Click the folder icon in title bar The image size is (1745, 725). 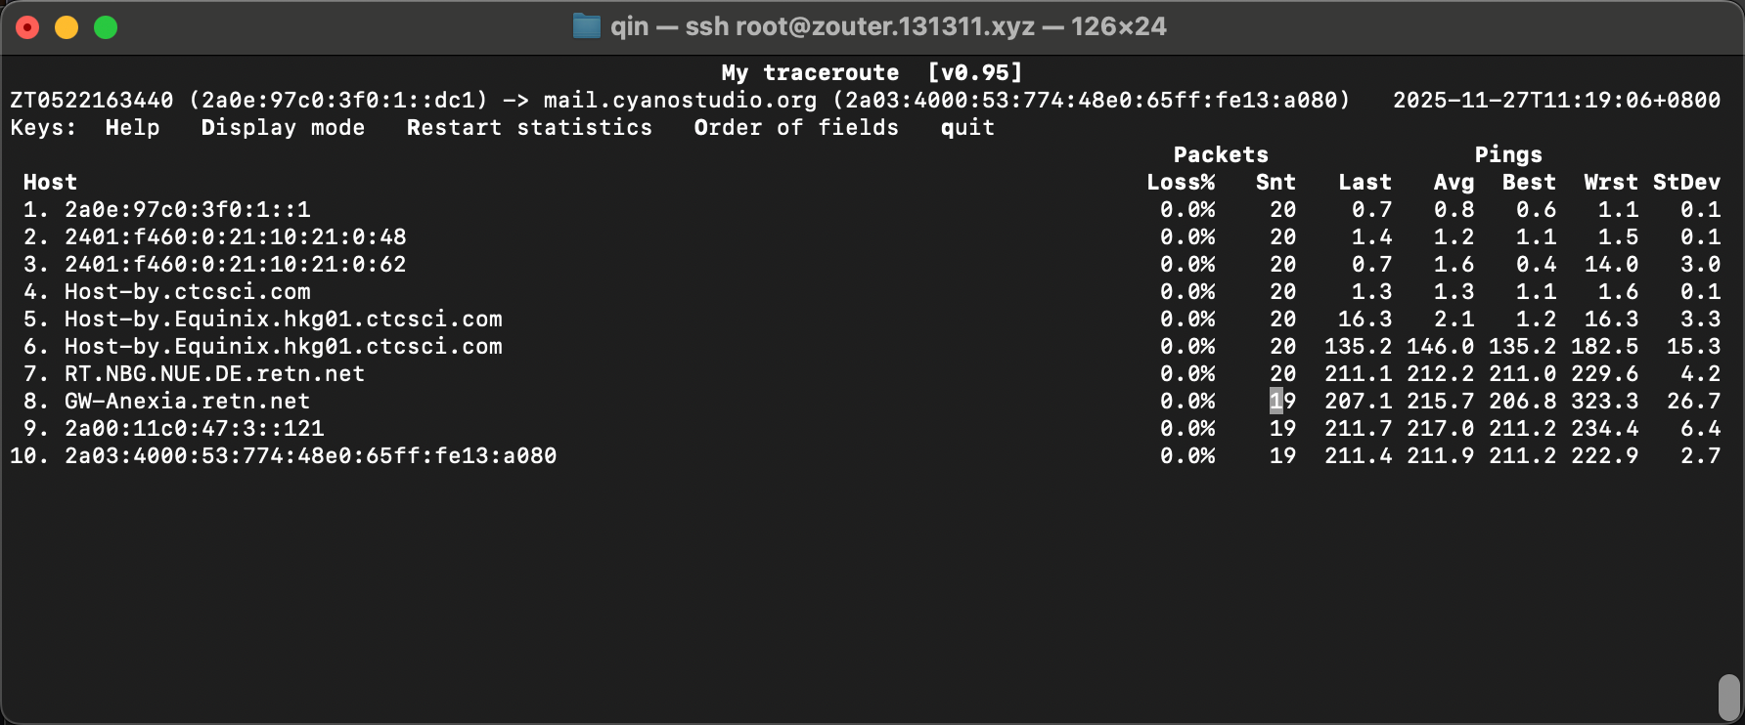pyautogui.click(x=586, y=26)
